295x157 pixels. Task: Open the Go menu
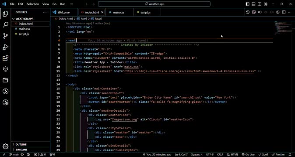pos(54,4)
